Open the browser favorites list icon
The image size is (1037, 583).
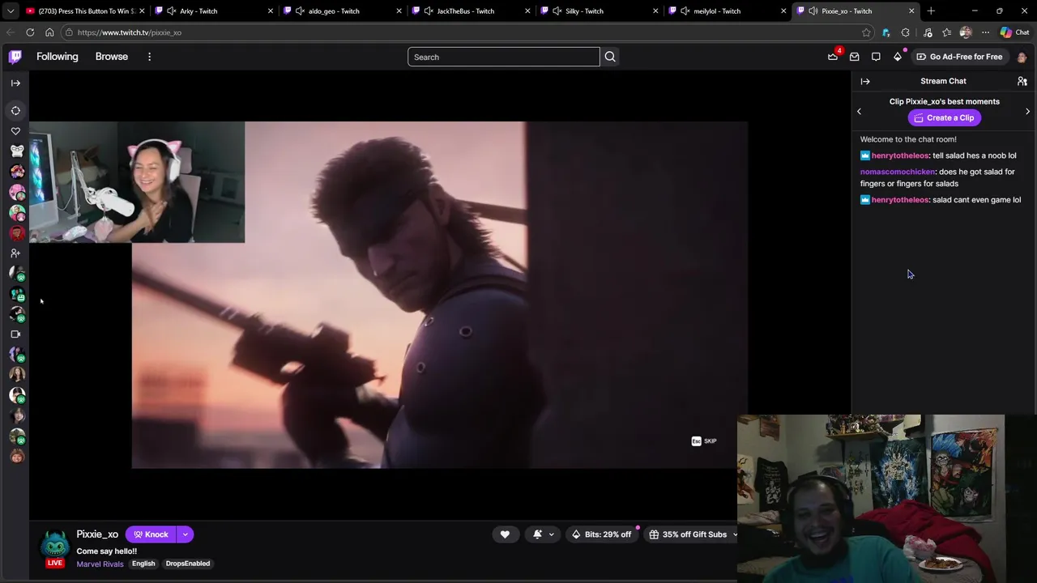point(946,32)
